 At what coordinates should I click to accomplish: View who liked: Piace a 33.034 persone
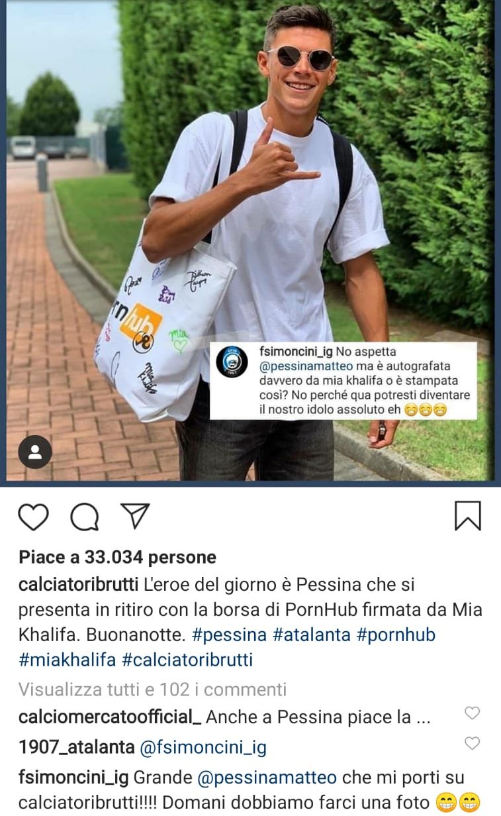tap(117, 558)
